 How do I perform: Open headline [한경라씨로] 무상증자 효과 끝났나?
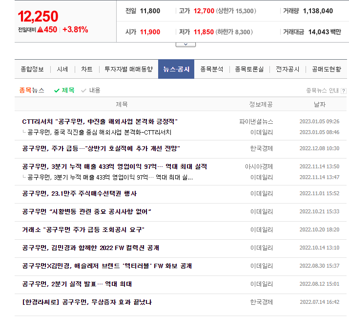pos(87,302)
